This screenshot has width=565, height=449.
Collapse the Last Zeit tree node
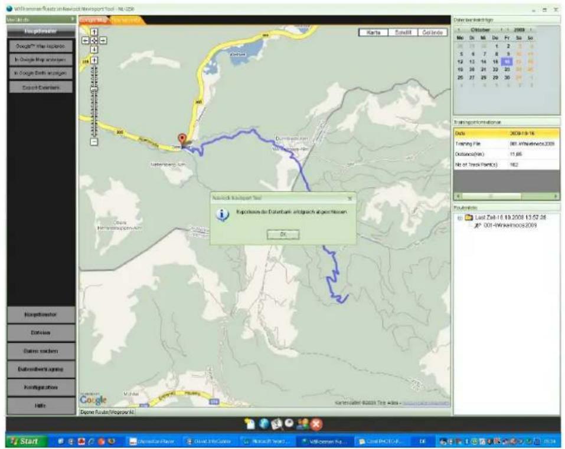click(x=460, y=217)
